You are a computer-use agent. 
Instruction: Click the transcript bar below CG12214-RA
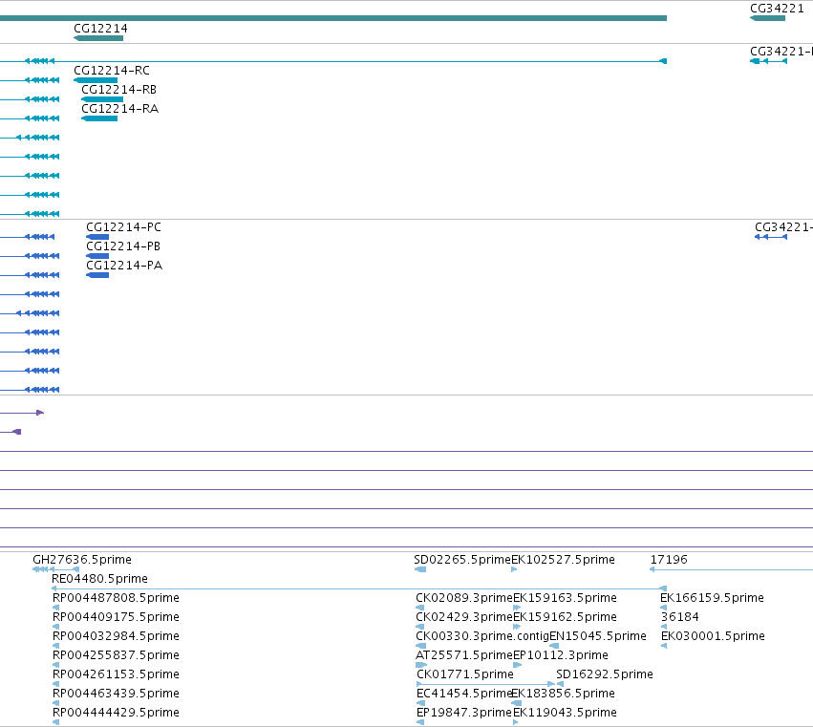coord(99,118)
